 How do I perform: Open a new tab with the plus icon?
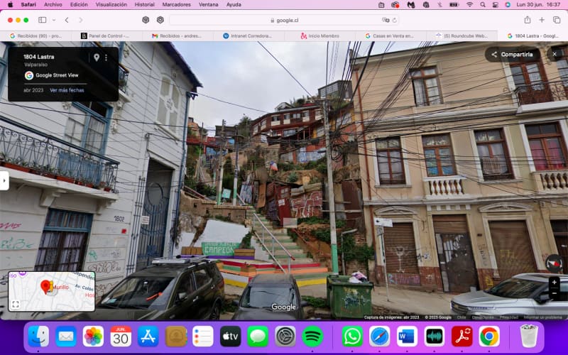[x=542, y=20]
